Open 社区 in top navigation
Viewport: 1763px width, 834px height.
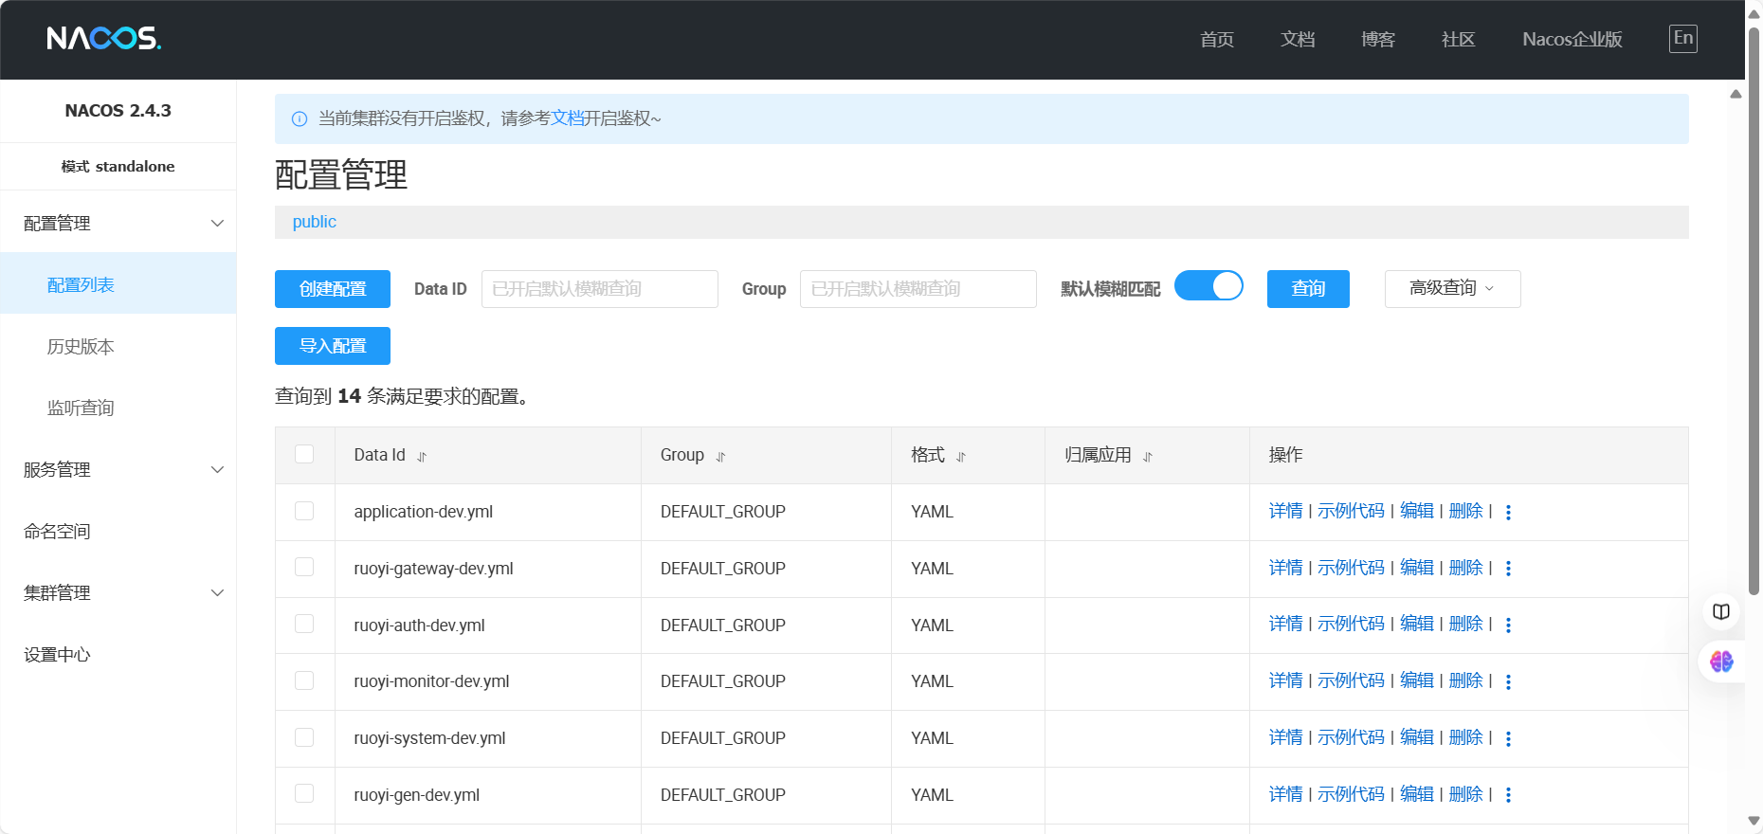pos(1459,40)
